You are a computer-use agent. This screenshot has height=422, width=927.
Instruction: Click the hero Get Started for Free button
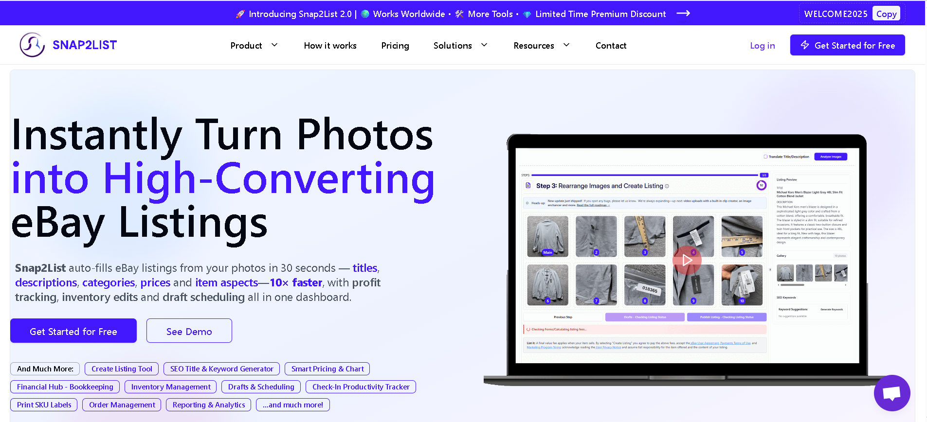point(73,331)
